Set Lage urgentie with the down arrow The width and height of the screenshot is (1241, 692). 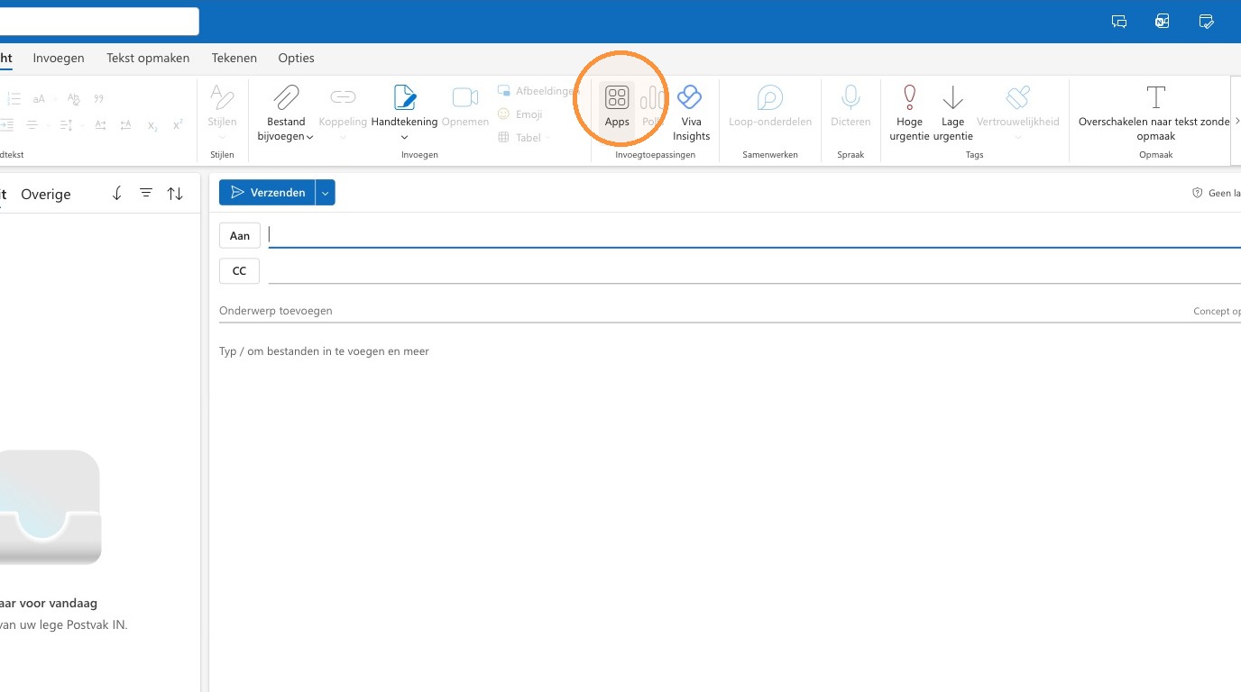pos(952,96)
